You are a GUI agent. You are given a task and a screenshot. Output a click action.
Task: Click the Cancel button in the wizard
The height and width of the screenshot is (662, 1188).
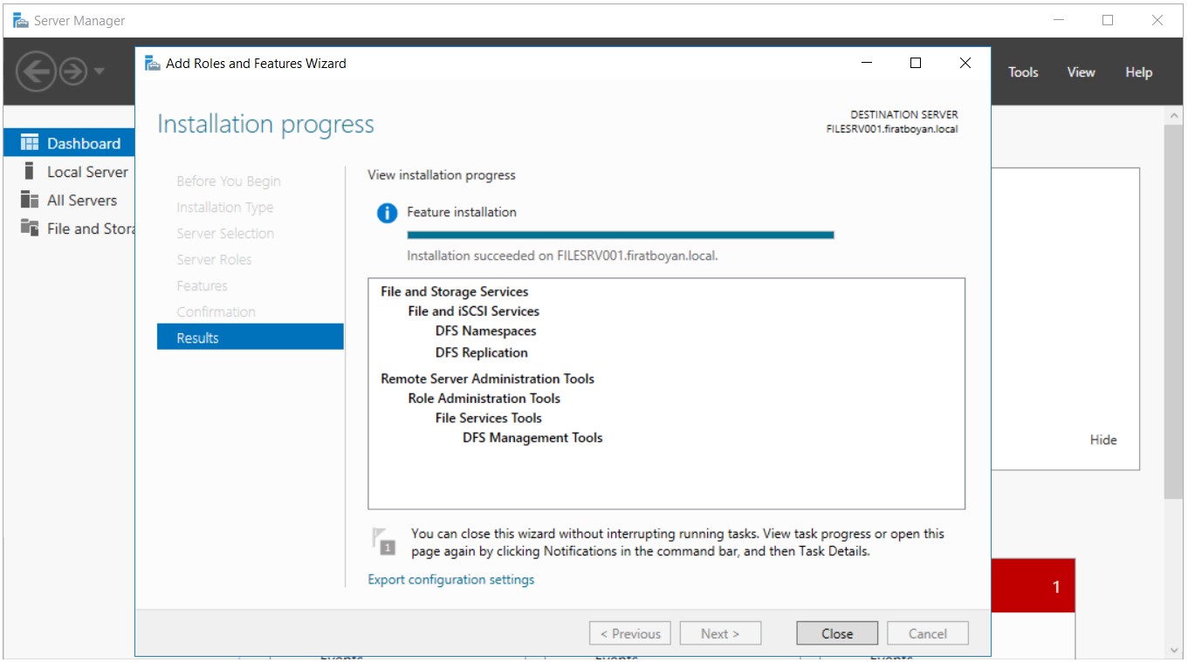coord(928,634)
